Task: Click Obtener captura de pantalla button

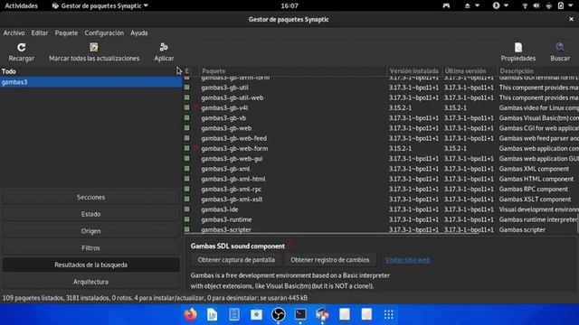Action: tap(236, 260)
